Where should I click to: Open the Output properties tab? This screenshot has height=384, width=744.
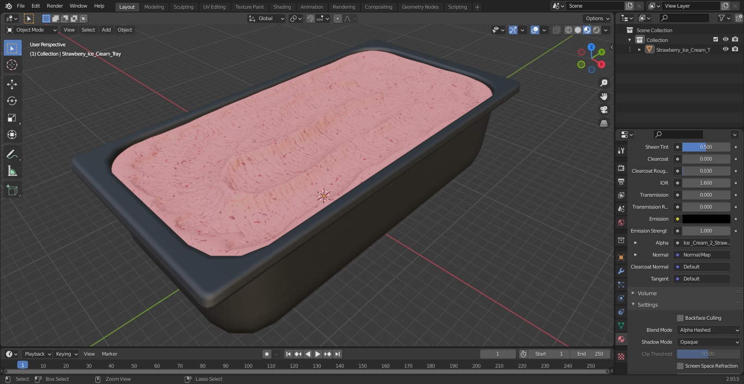coord(621,181)
